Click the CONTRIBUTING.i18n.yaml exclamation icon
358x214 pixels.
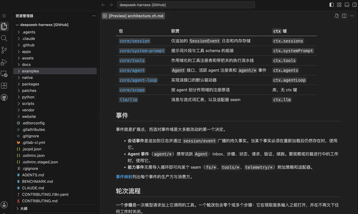(18, 195)
